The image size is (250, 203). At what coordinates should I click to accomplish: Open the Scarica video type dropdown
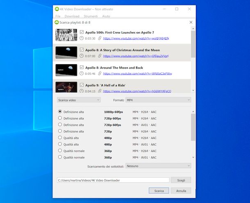click(79, 100)
